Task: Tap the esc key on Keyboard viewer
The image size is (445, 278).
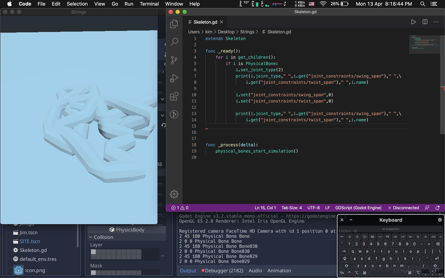Action: 342,237
